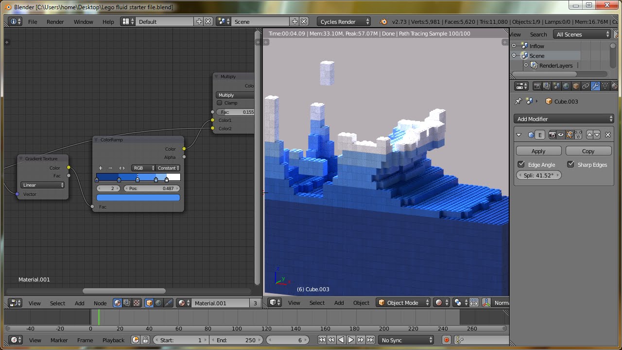Select the Shader nodes tree type icon
Viewport: 622px width, 350px height.
118,303
